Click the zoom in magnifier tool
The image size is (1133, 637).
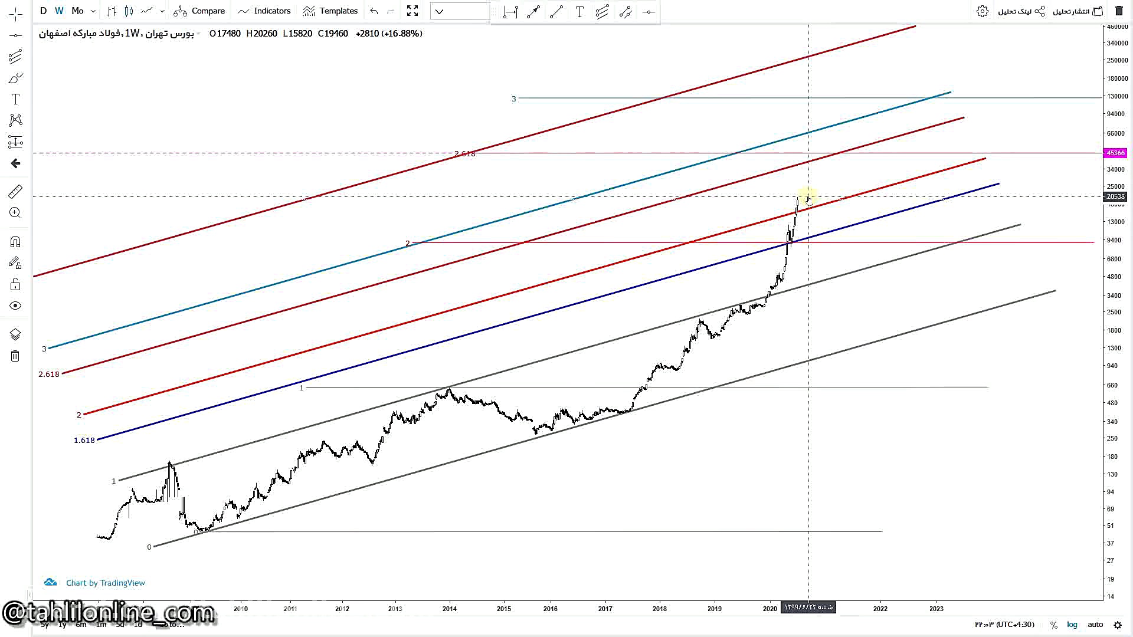15,213
